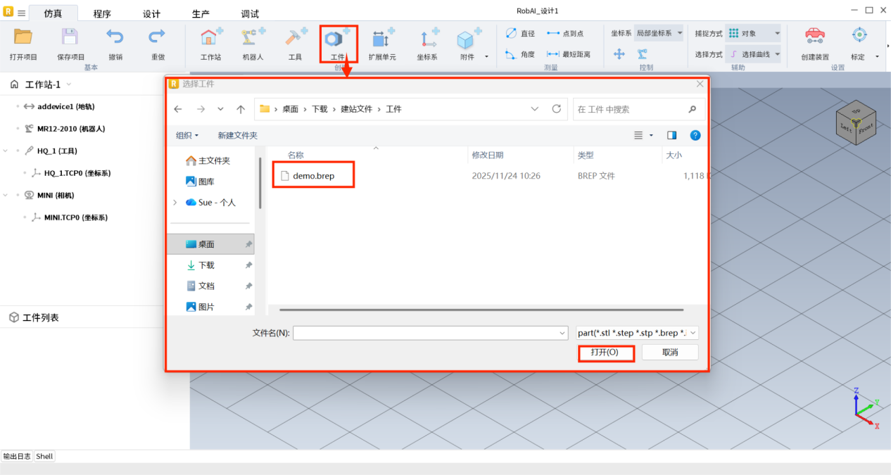
Task: Open the 扩展单元 extension unit tool
Action: (x=382, y=40)
